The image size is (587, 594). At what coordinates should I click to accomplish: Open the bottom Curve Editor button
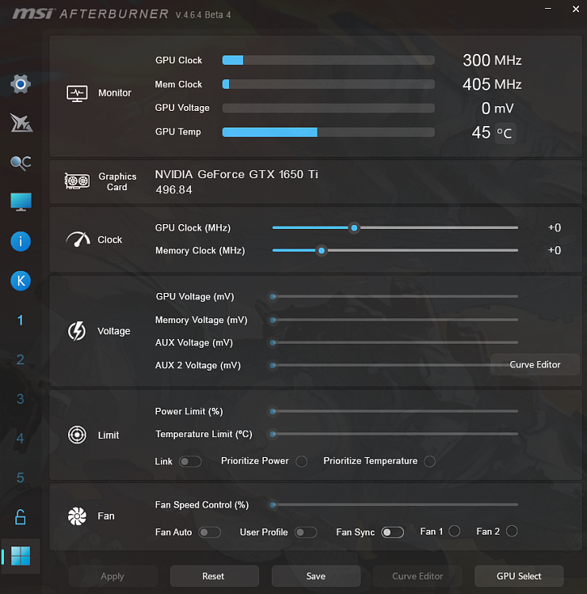tap(417, 577)
